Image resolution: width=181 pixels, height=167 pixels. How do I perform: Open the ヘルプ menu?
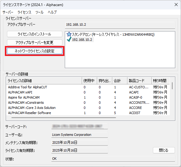[52, 12]
